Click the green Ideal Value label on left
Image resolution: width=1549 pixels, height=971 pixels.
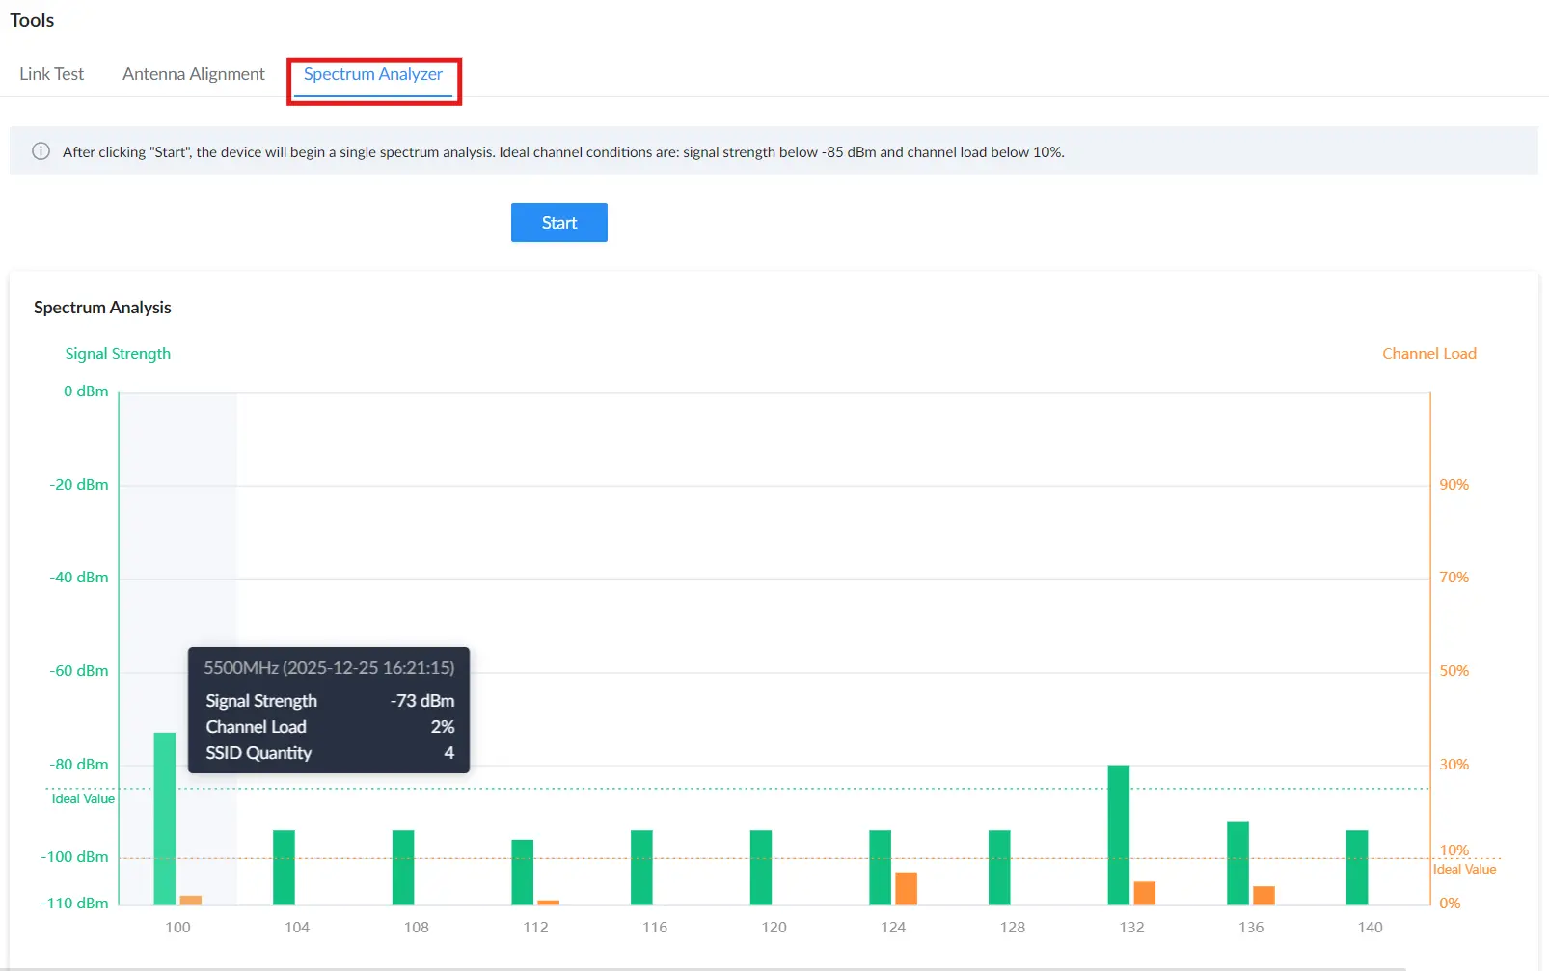[83, 799]
